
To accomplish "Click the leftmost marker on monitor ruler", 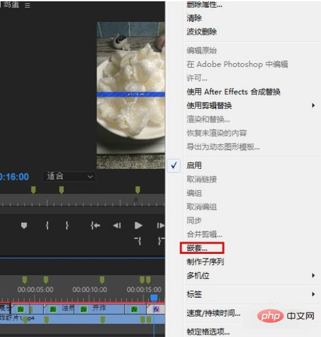I will click(33, 190).
